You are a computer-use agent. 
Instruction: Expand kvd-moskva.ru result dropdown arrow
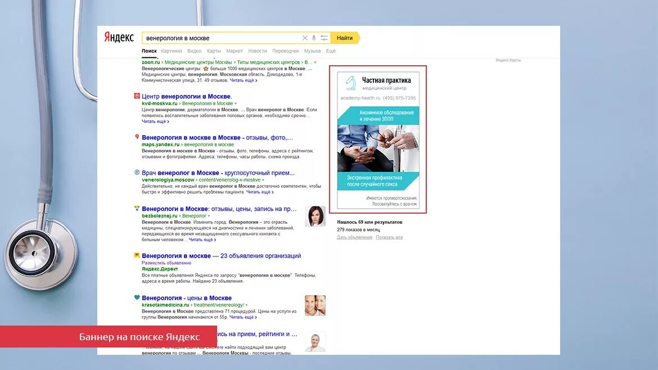pos(236,103)
